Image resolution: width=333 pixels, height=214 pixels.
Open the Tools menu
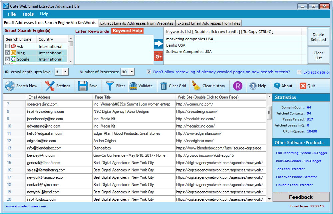(x=28, y=14)
